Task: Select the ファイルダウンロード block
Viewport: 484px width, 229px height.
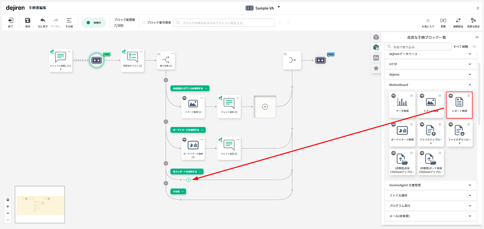Action: click(x=459, y=131)
